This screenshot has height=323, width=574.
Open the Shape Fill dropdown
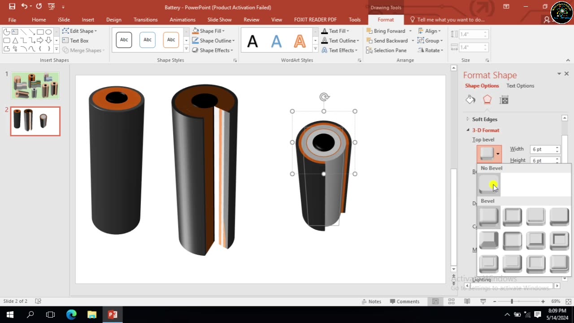point(209,31)
